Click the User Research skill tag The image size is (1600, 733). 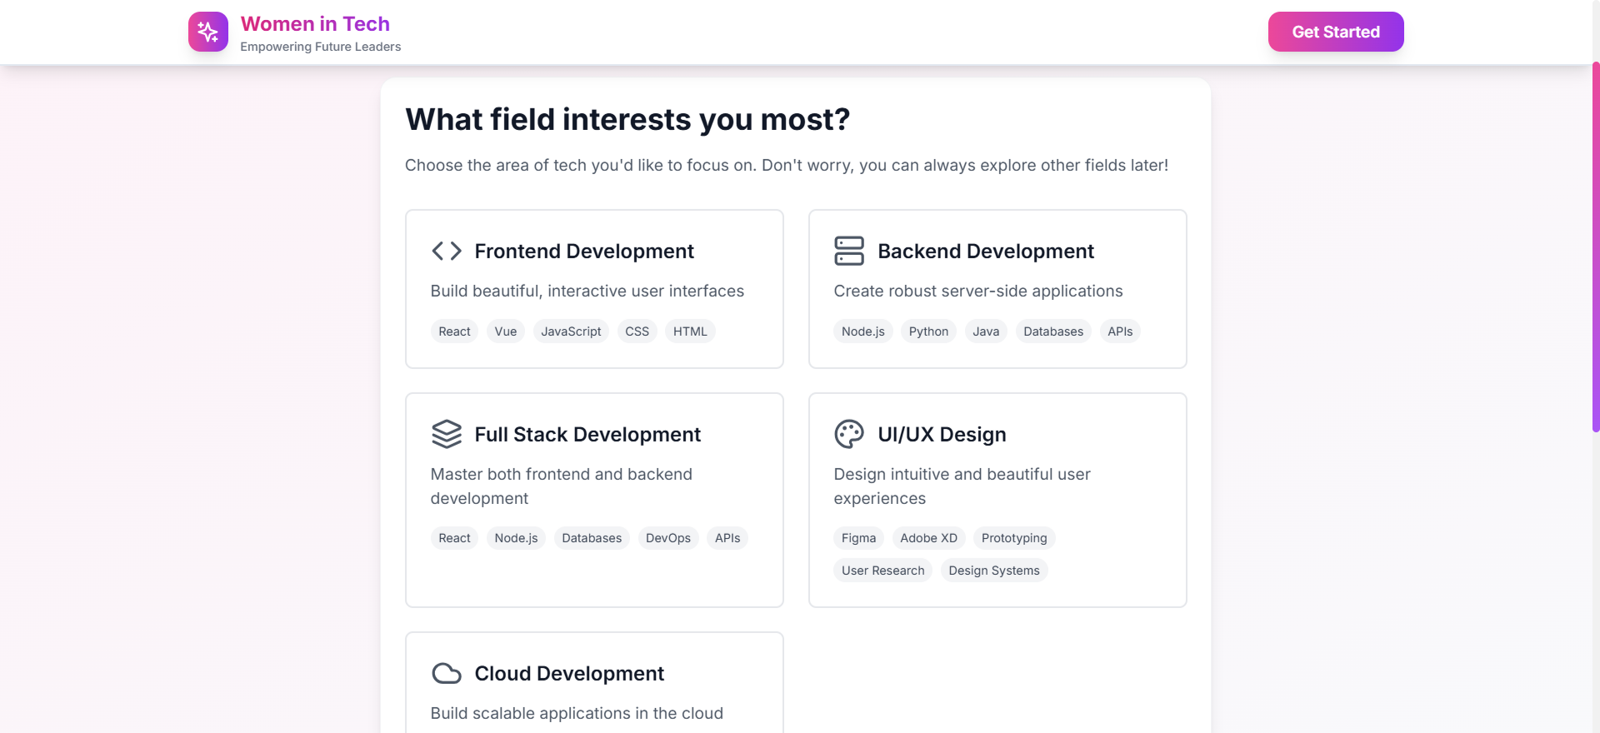pyautogui.click(x=882, y=571)
